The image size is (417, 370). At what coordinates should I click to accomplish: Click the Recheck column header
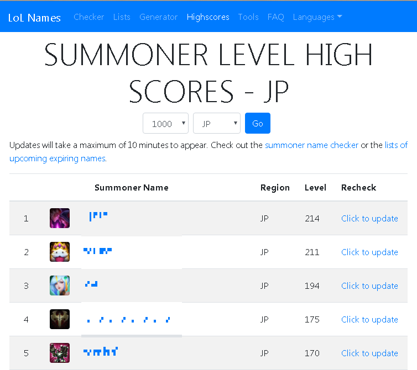tap(358, 188)
